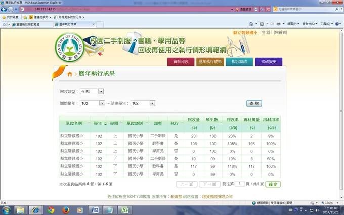Click the 登出 logout link

(x=265, y=33)
